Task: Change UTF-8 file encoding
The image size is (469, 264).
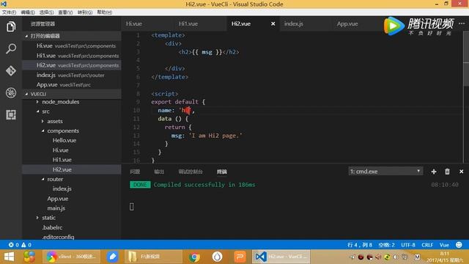Action: [x=408, y=245]
